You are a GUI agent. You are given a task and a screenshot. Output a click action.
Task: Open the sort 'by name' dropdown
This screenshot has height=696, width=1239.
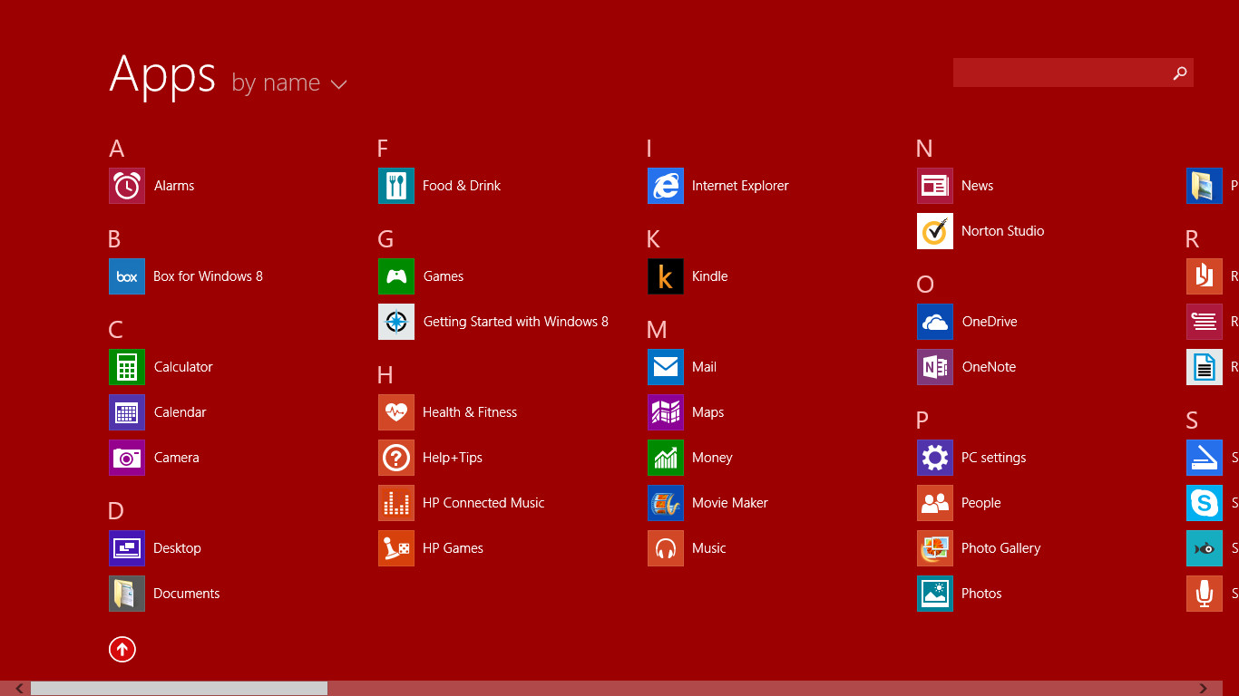289,83
